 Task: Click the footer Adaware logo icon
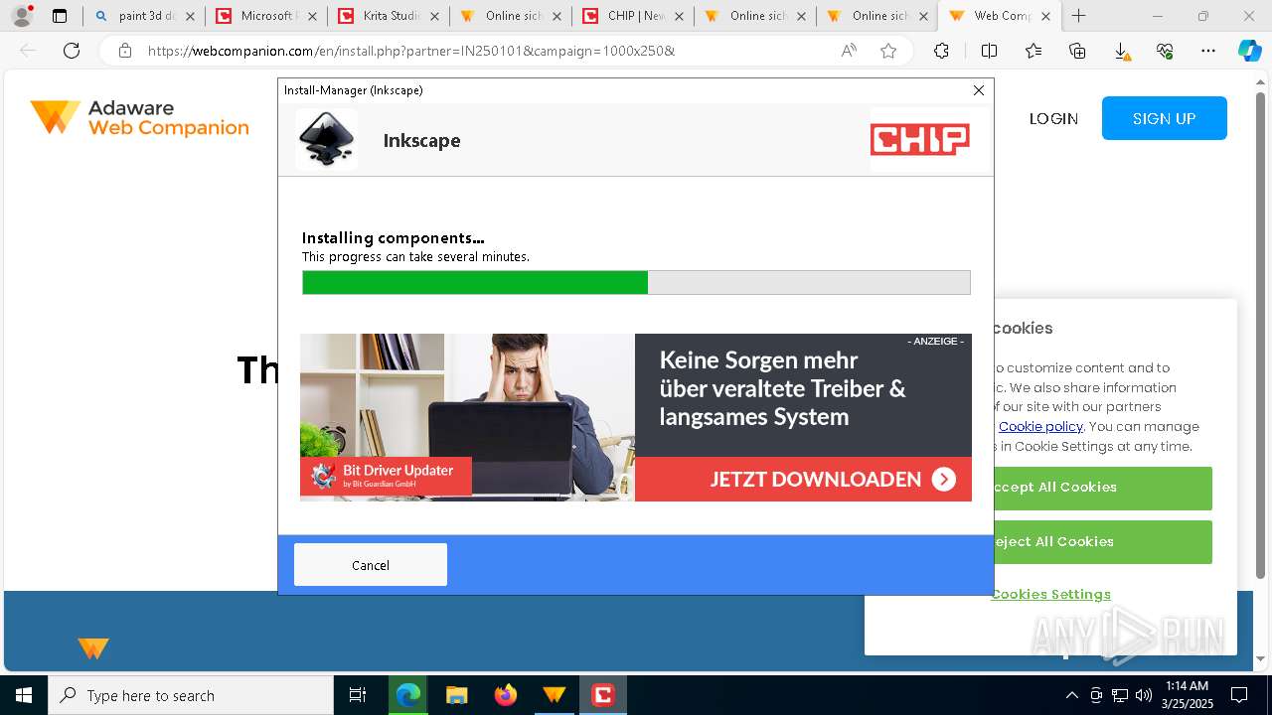click(93, 648)
